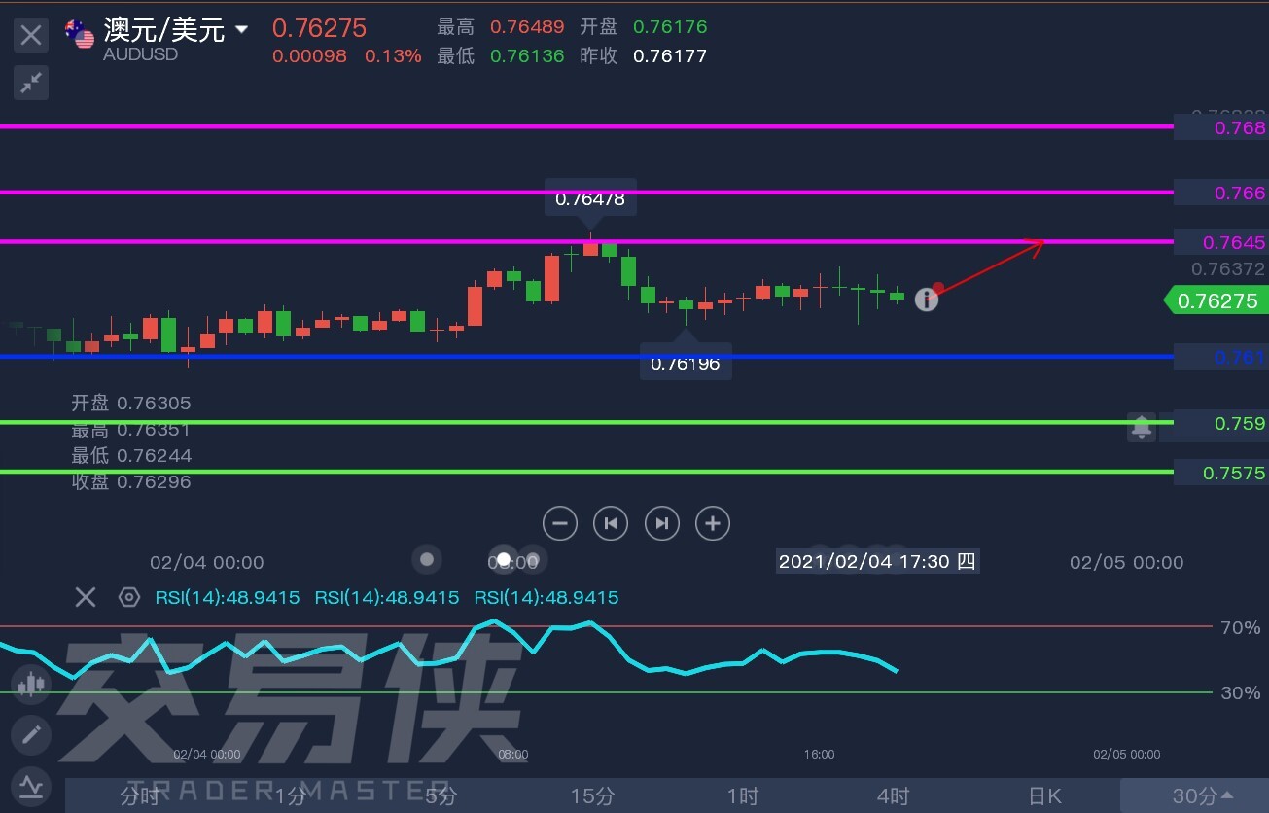Click the AUDUSD ticker subtitle
Viewport: 1269px width, 813px height.
coord(140,54)
